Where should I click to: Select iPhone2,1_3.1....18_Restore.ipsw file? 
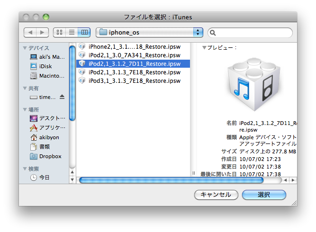[133, 47]
